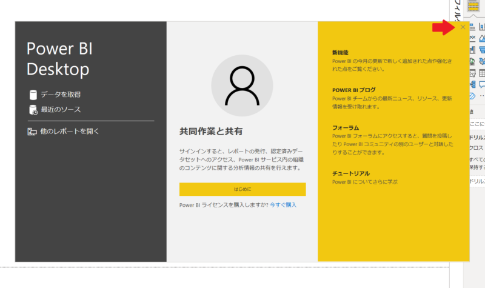Click the user avatar icon
485x288 pixels.
tap(242, 85)
